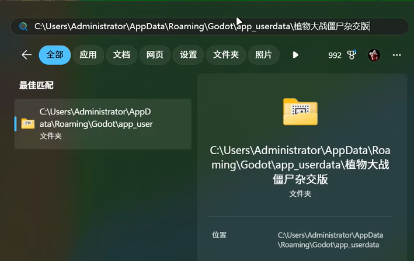Open the three-dot more options menu
This screenshot has height=261, width=414.
tap(397, 55)
